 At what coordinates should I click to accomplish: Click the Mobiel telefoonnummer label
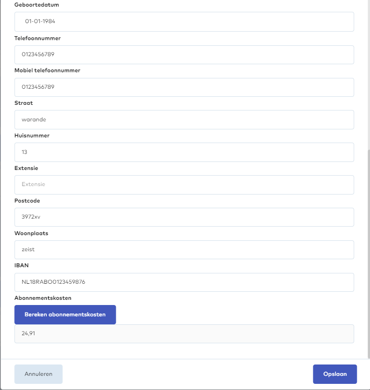tap(47, 70)
